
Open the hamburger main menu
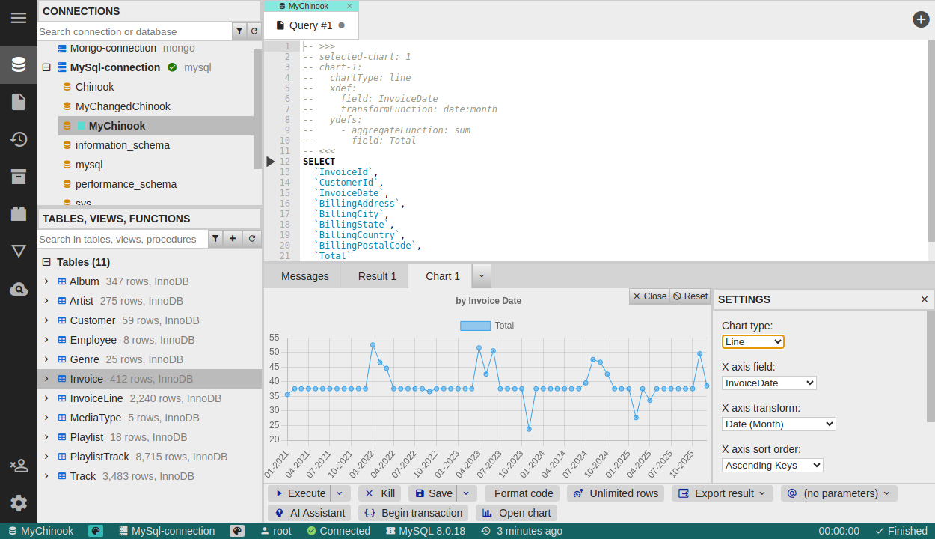point(19,18)
